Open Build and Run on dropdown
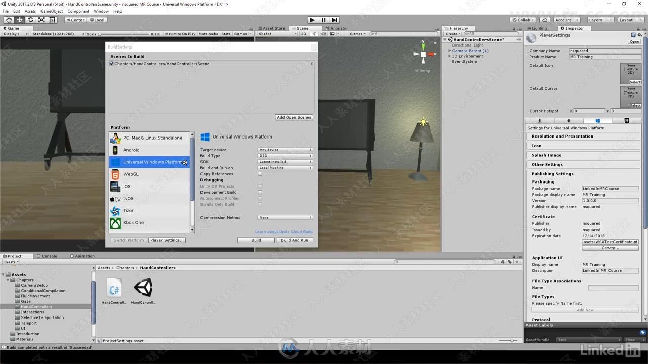 [286, 168]
